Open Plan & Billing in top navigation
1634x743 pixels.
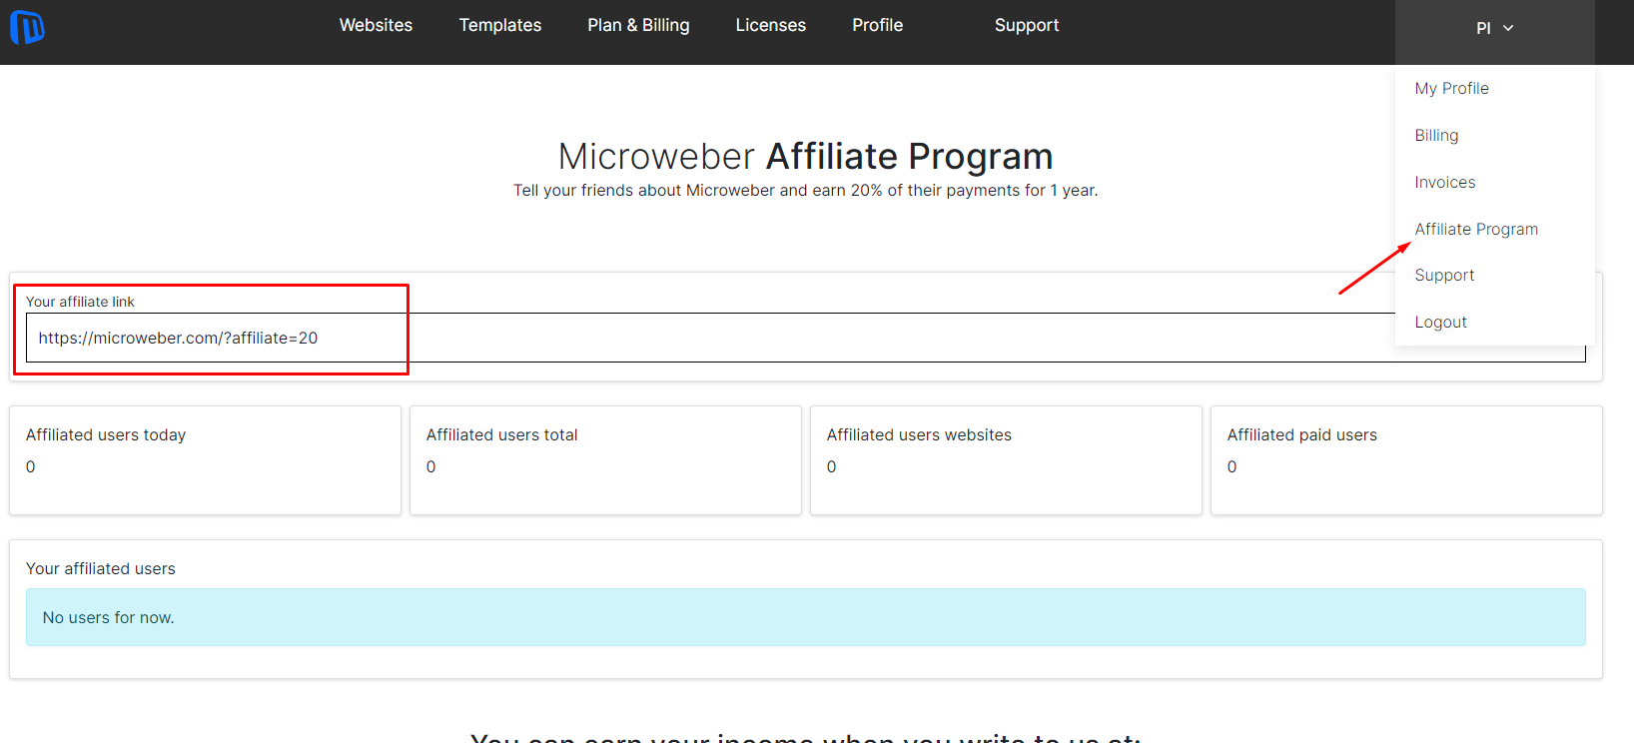click(638, 25)
